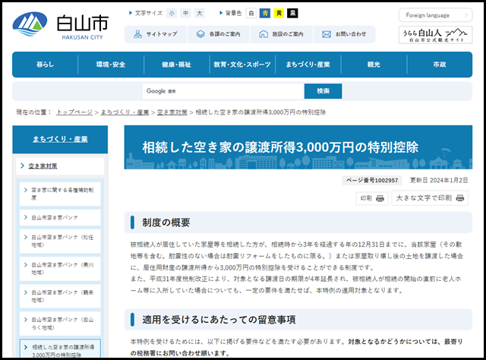The width and height of the screenshot is (486, 360).
Task: Click the 各課のご案内 layers icon
Action: pyautogui.click(x=200, y=34)
